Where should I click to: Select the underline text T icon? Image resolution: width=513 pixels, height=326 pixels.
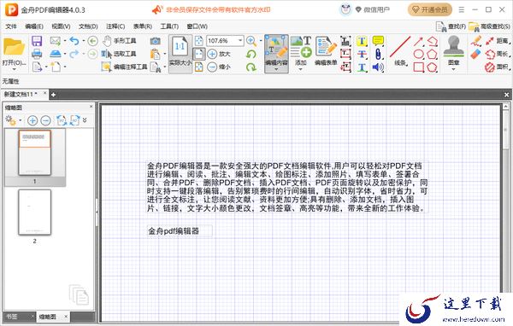click(x=362, y=67)
